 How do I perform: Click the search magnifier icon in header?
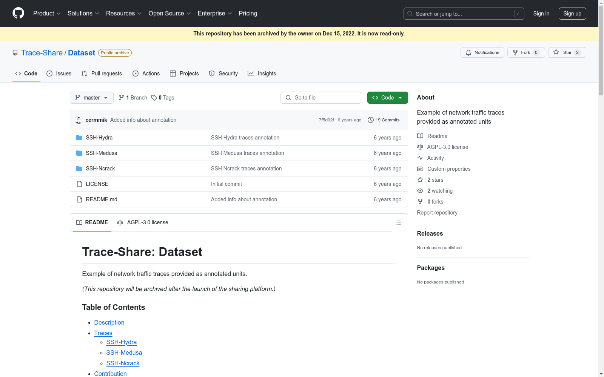[x=410, y=14]
